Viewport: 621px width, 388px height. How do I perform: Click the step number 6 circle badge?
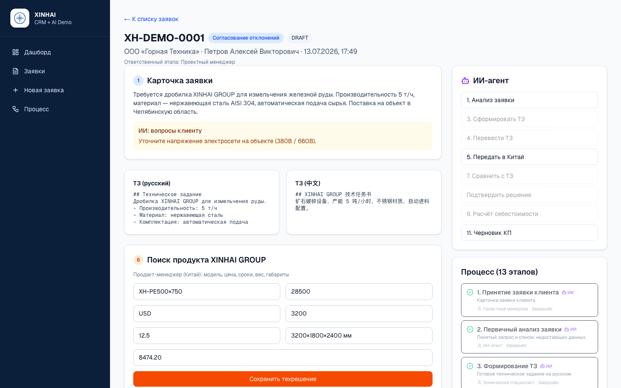pos(138,260)
